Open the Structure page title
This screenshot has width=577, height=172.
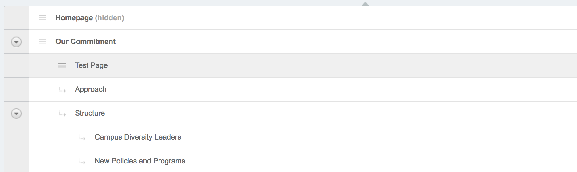coord(90,113)
